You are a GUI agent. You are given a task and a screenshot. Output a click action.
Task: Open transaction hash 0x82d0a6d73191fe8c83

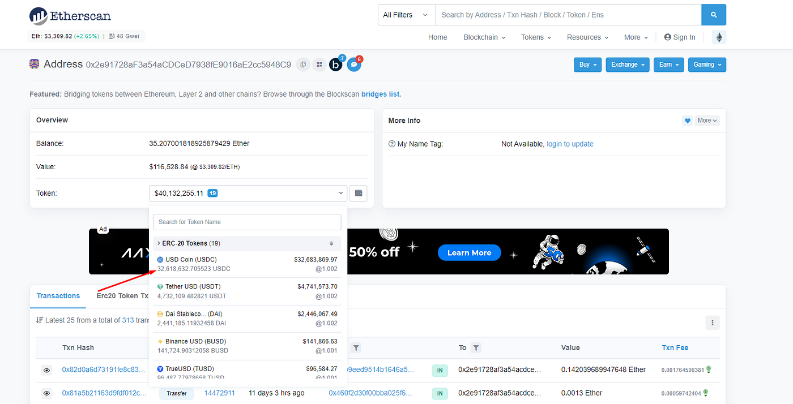point(104,369)
